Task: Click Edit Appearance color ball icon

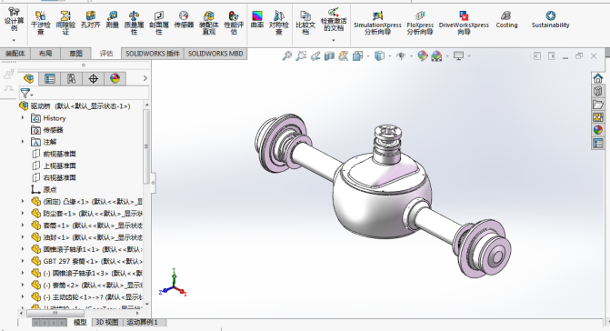Action: click(423, 56)
